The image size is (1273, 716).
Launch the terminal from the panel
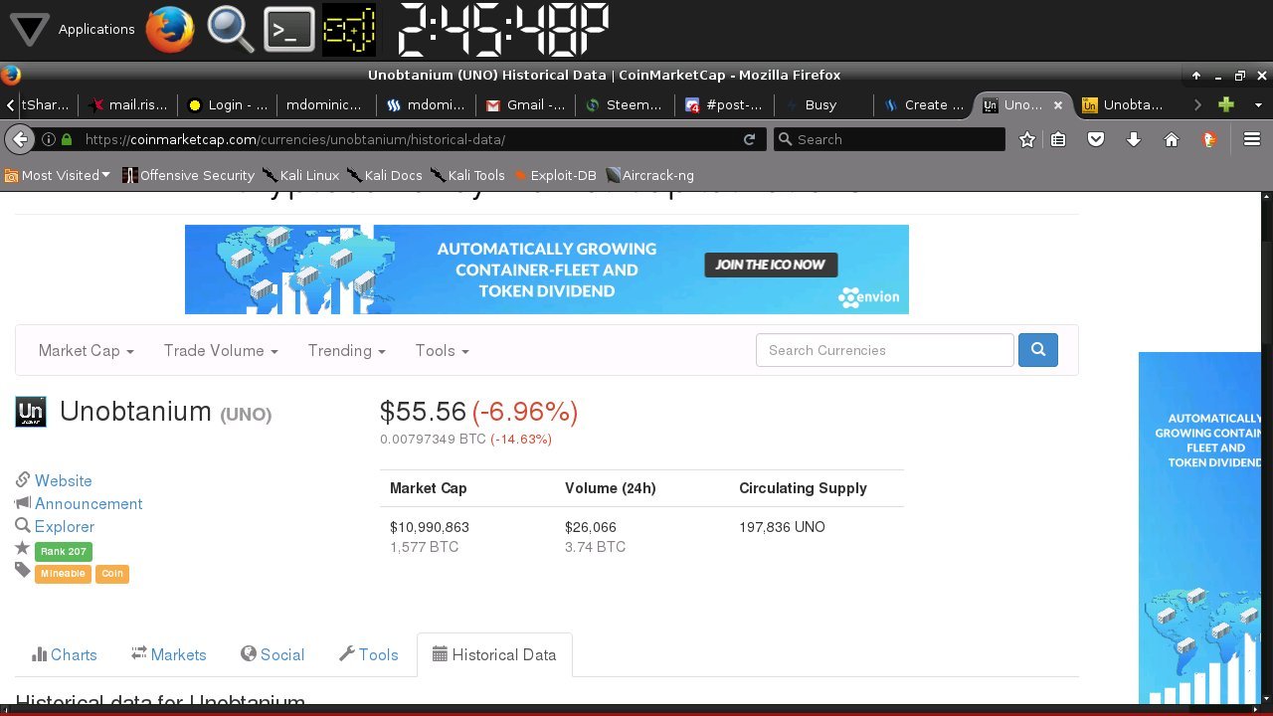point(288,29)
